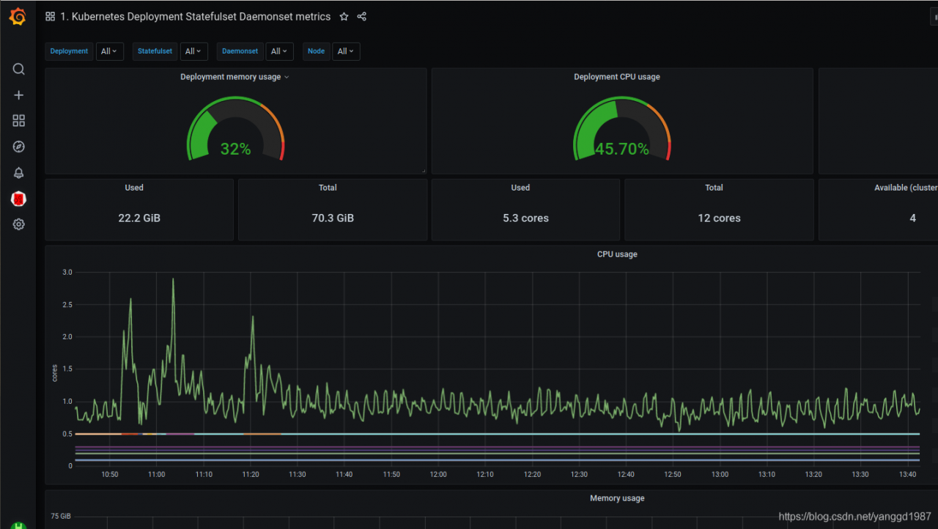Click the Memory usage panel title
Screen dimensions: 938x529
coord(617,498)
